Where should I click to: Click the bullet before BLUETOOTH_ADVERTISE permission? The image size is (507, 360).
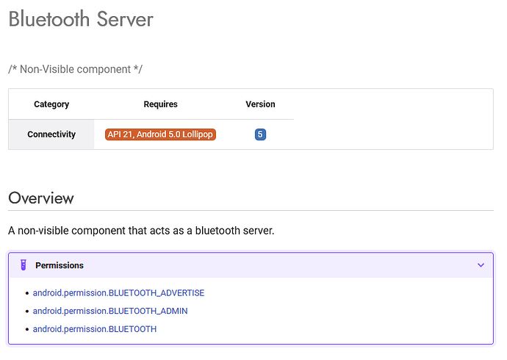(x=27, y=293)
